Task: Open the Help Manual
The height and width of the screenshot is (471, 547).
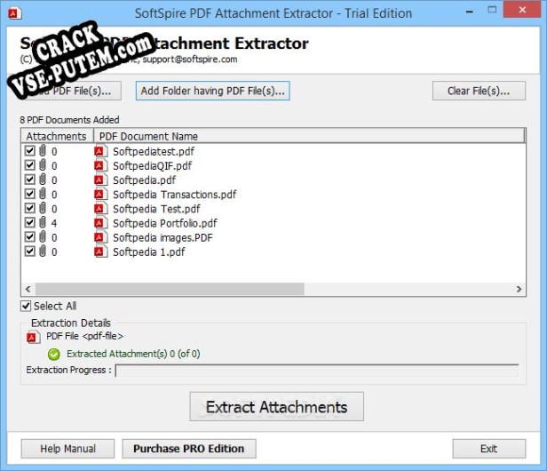Action: 67,449
